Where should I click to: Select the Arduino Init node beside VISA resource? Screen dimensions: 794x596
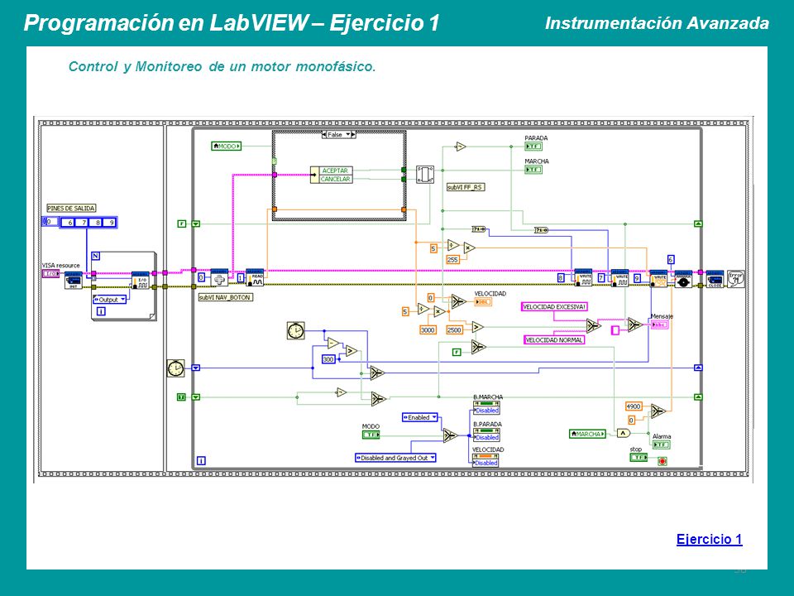(74, 281)
